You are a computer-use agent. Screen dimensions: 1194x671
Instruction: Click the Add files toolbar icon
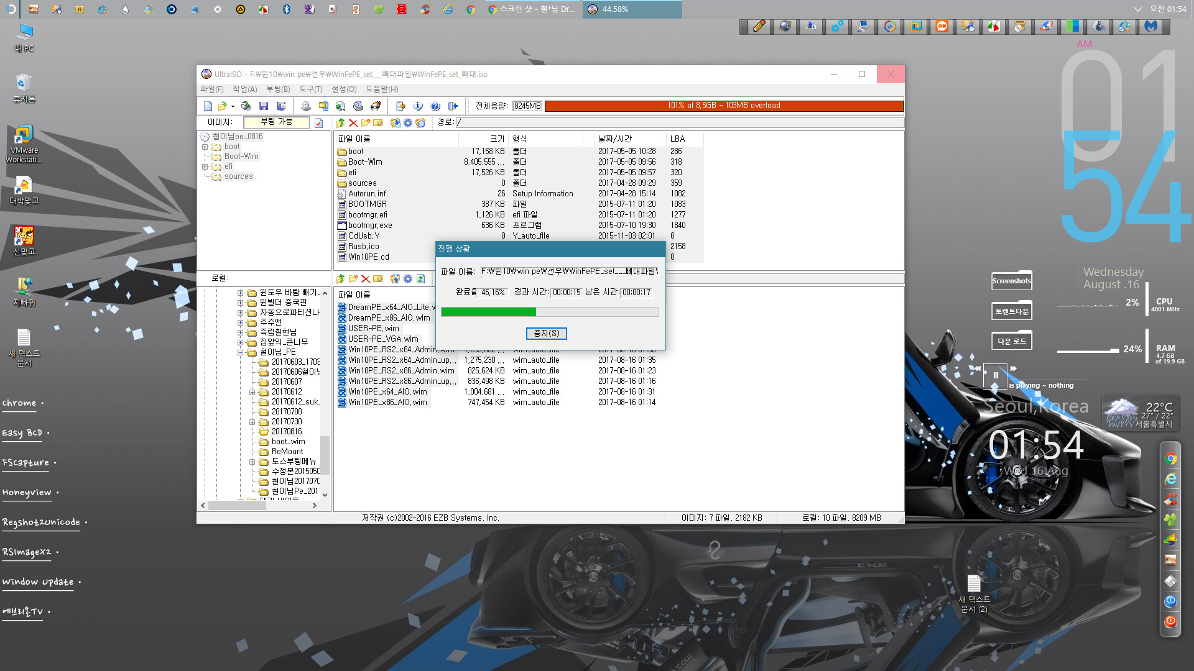[x=400, y=106]
